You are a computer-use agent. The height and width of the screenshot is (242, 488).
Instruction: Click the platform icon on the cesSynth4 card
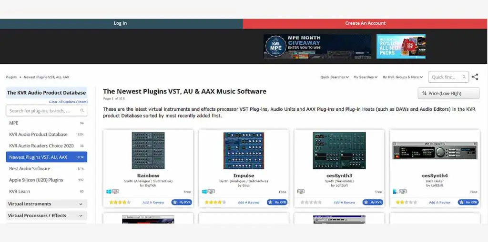point(395,192)
